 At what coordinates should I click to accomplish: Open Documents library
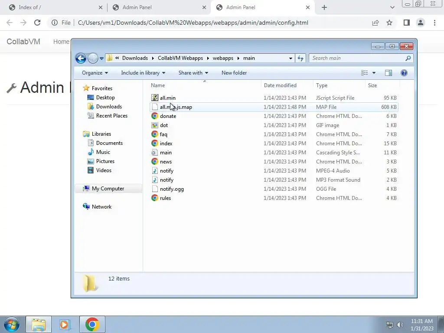coord(105,143)
